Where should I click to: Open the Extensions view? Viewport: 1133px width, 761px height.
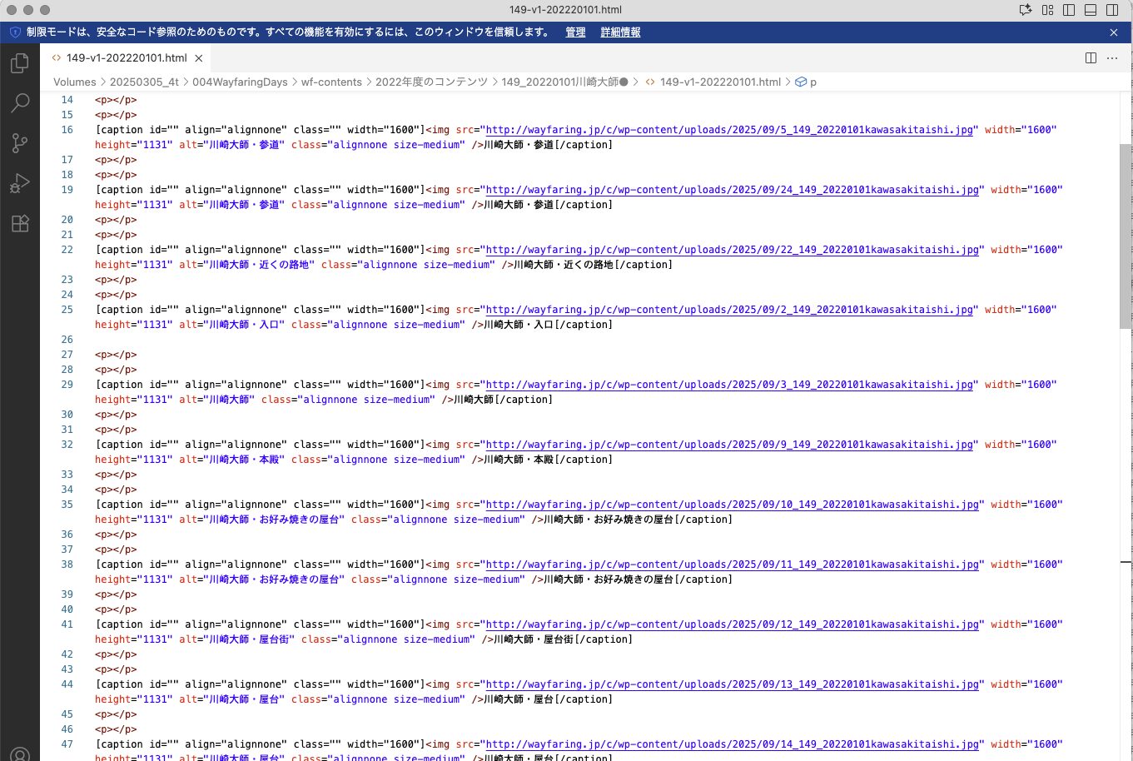(x=20, y=223)
